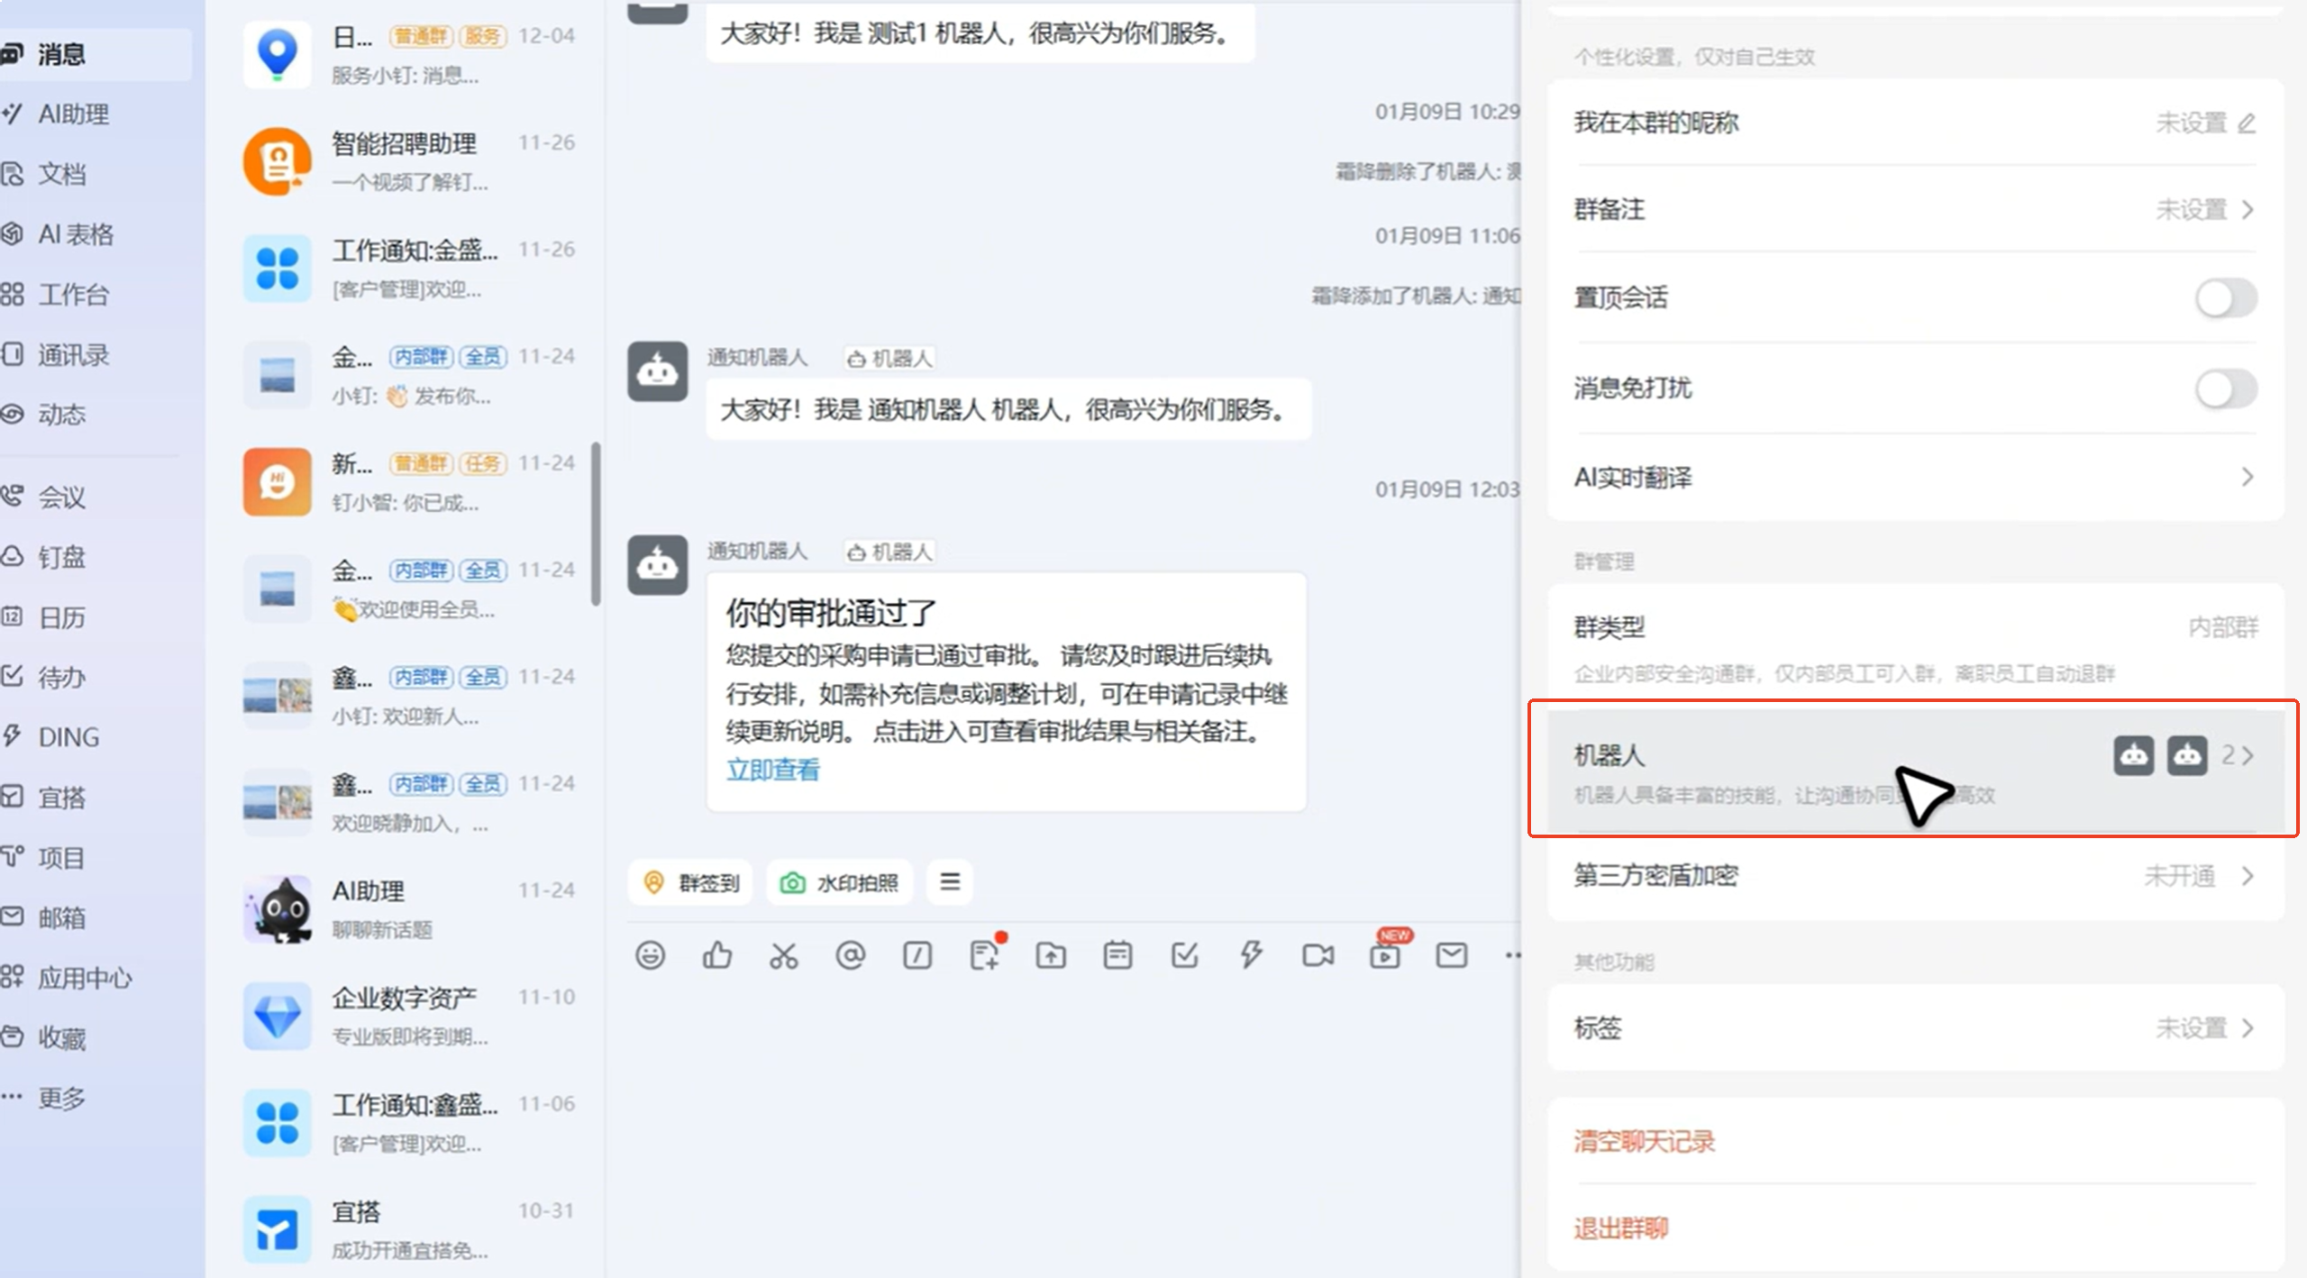Open more tools ellipsis in chat toolbar
Viewport: 2307px width, 1278px height.
point(1512,955)
